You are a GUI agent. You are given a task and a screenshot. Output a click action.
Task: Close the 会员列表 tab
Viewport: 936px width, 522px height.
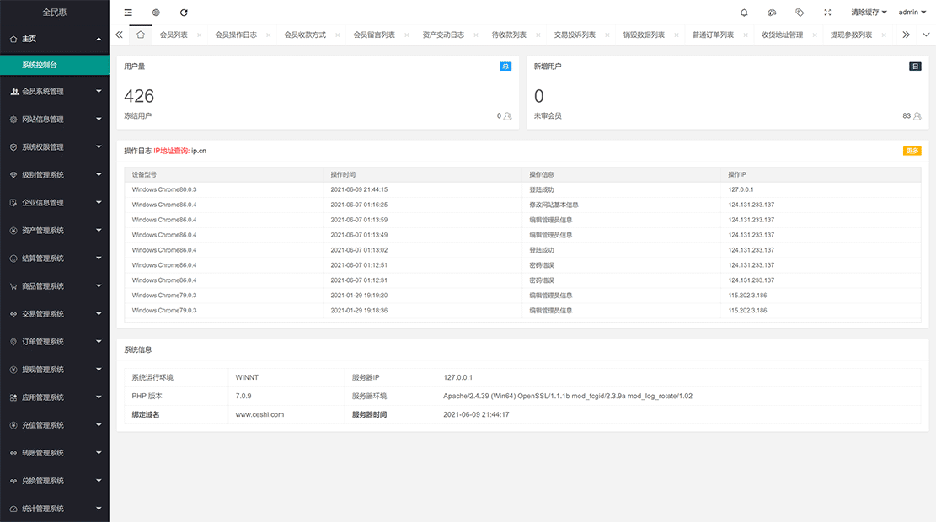[x=199, y=35]
